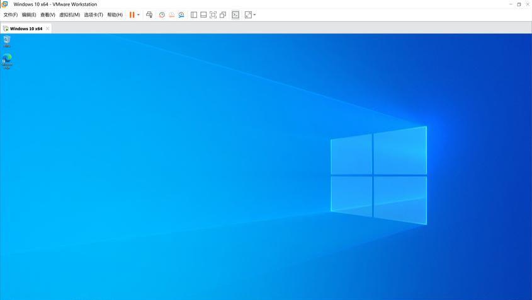Open the 查看(V) menu
The image size is (532, 300).
tap(47, 15)
